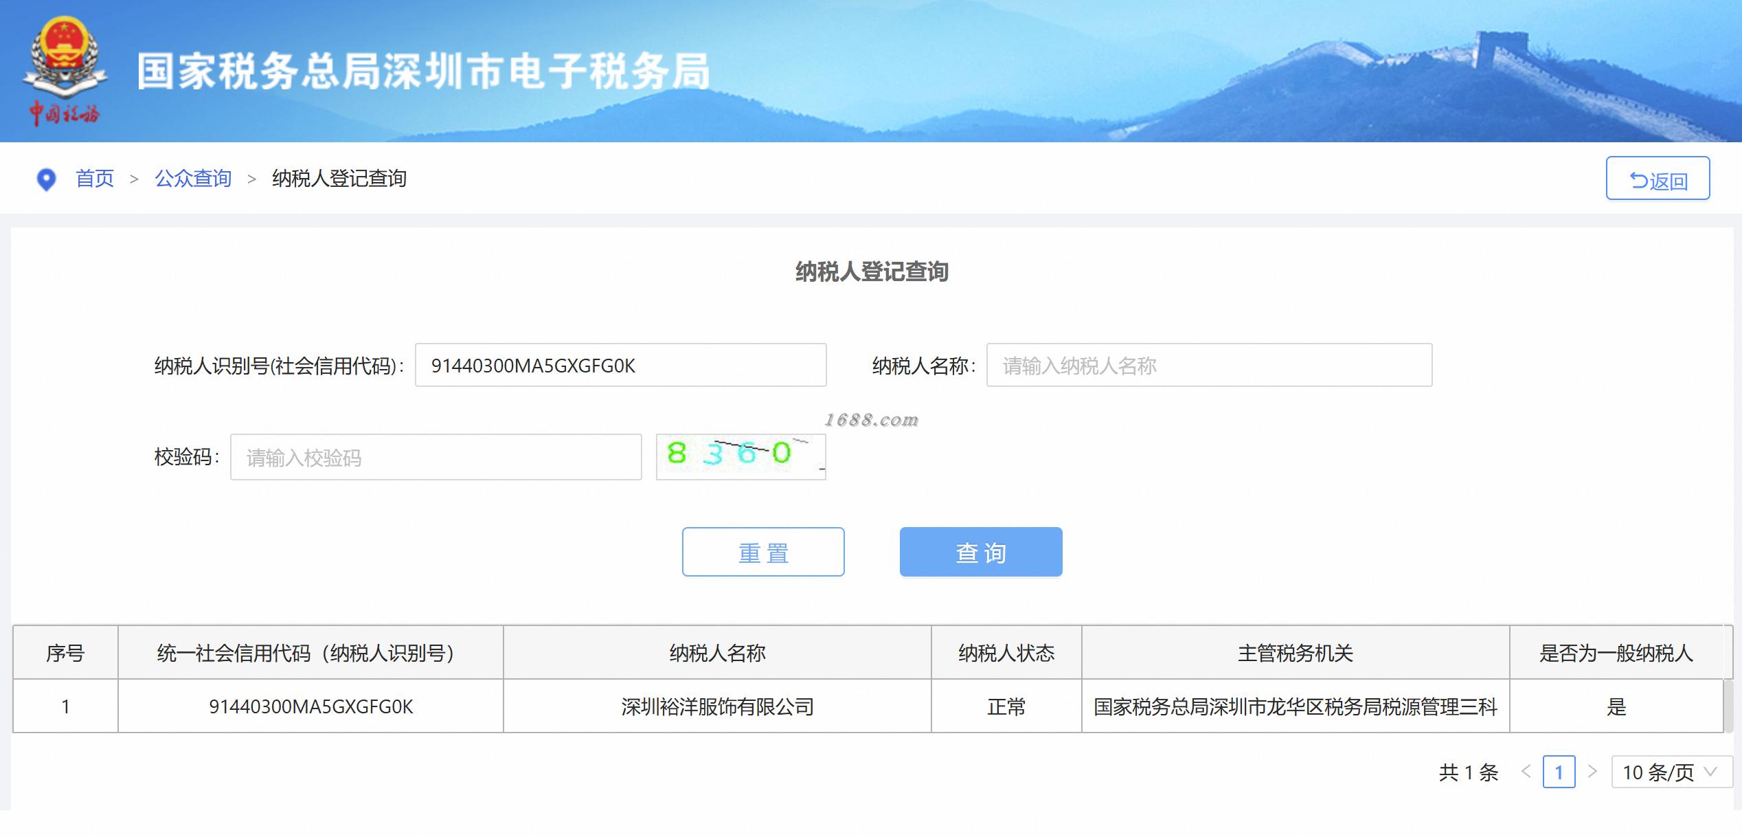Focus the taxpayer ID number input field
1742x837 pixels.
tap(620, 365)
